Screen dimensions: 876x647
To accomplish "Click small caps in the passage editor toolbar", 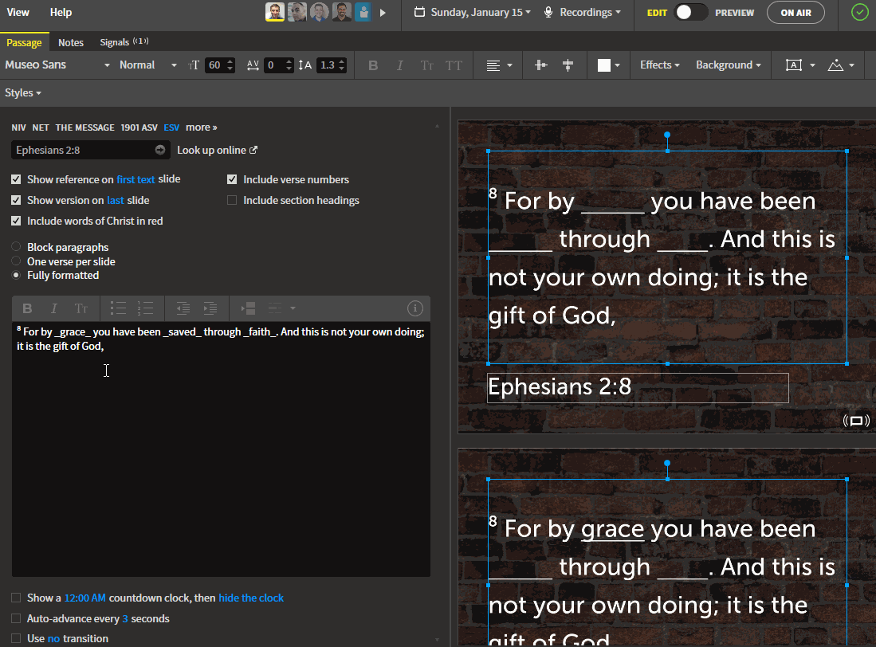I will (x=81, y=308).
